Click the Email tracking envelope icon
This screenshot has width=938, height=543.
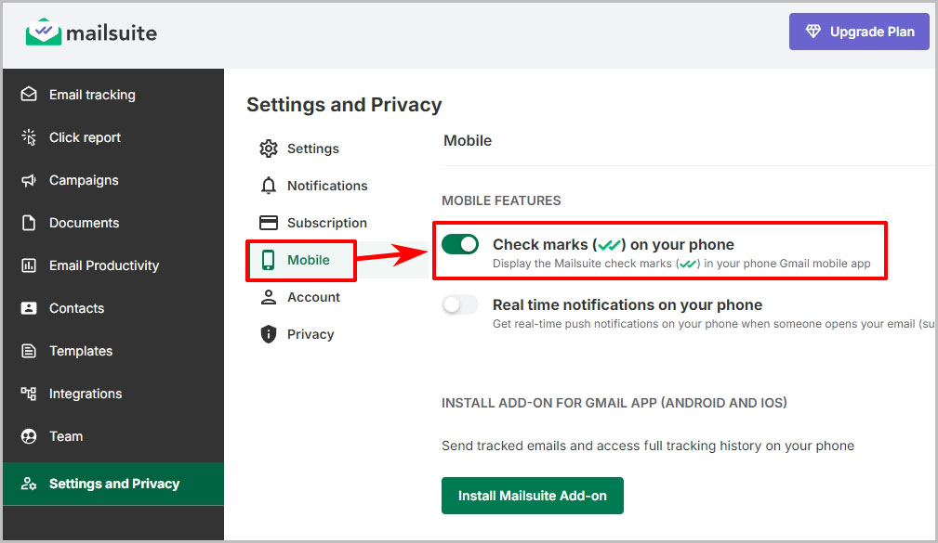[x=29, y=95]
